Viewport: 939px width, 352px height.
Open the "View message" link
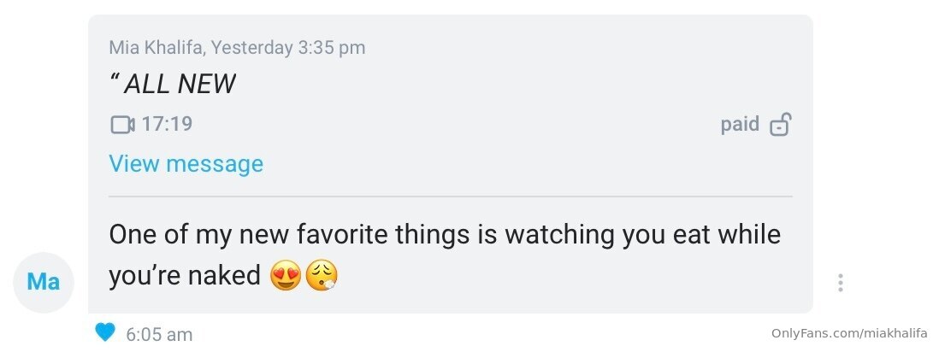tap(186, 163)
